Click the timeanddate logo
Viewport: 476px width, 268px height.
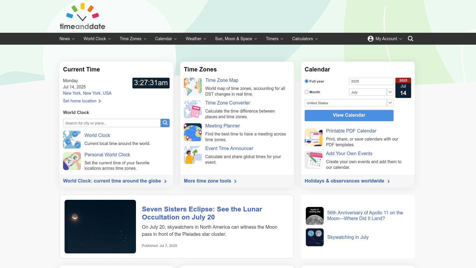coord(82,16)
